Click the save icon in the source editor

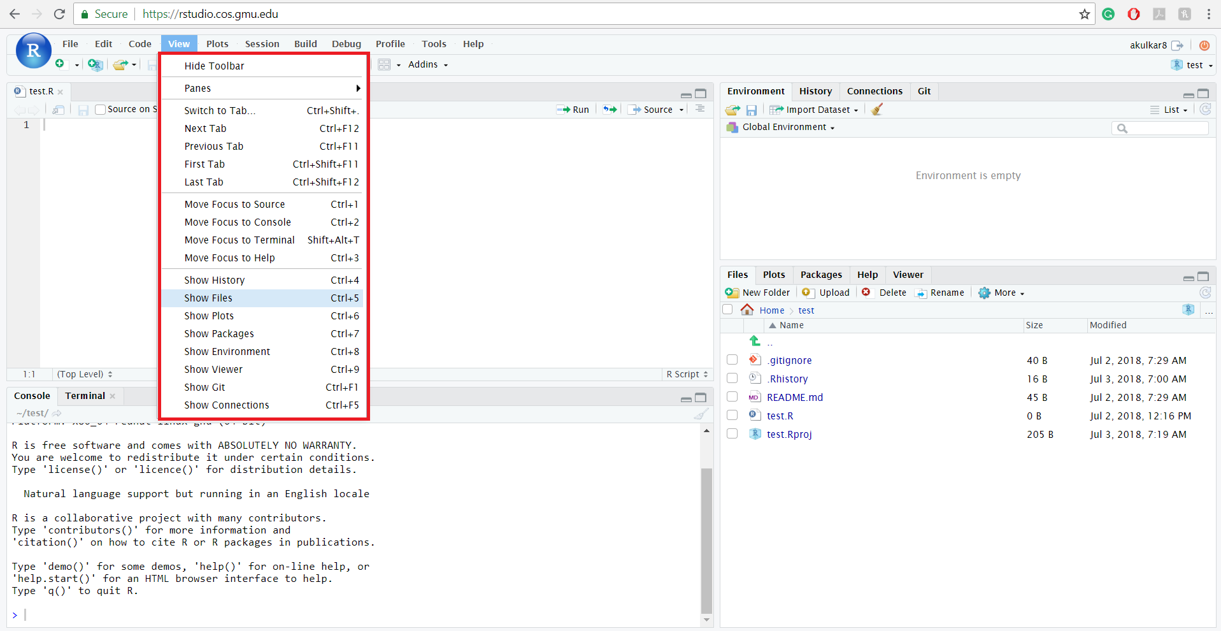point(83,110)
